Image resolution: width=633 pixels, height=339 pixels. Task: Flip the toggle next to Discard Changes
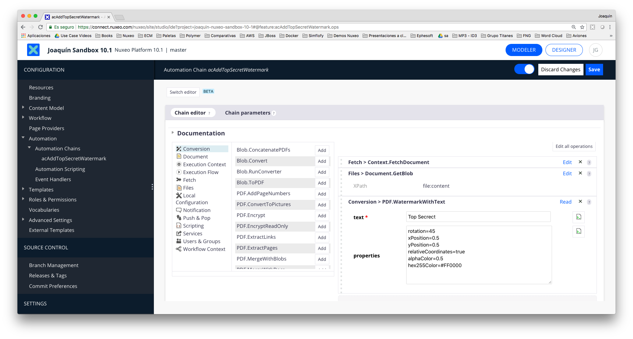point(524,69)
